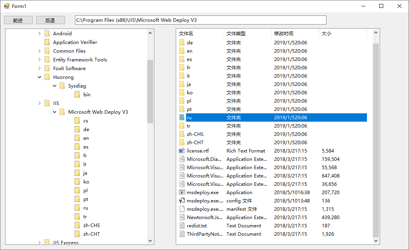Collapse the Huorong tree node
Screen dimensions: 409x250
pyautogui.click(x=39, y=77)
